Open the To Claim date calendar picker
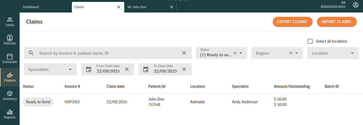The width and height of the screenshot is (363, 125). (146, 70)
